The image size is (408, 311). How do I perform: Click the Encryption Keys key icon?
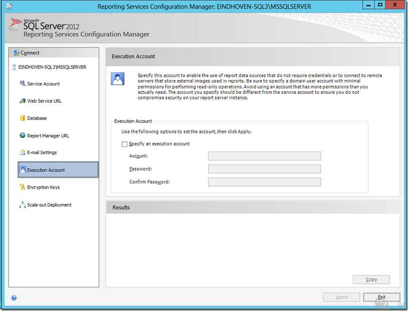click(22, 187)
